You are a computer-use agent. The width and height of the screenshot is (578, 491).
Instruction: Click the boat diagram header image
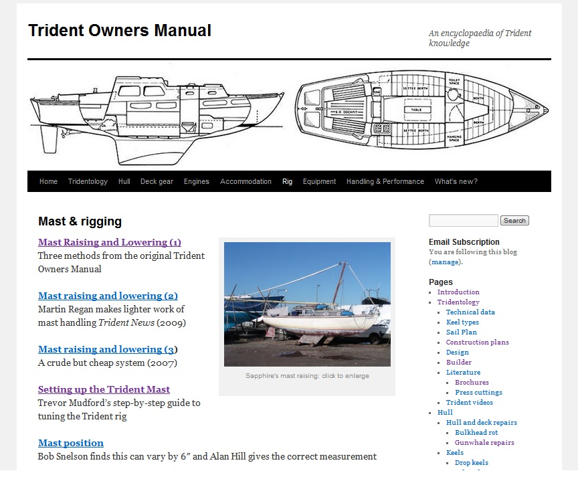[x=289, y=115]
